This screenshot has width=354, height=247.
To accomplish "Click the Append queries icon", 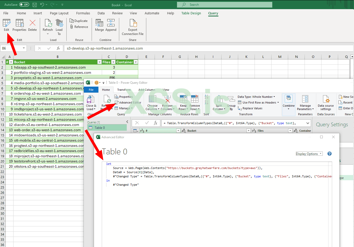I will coord(111,25).
